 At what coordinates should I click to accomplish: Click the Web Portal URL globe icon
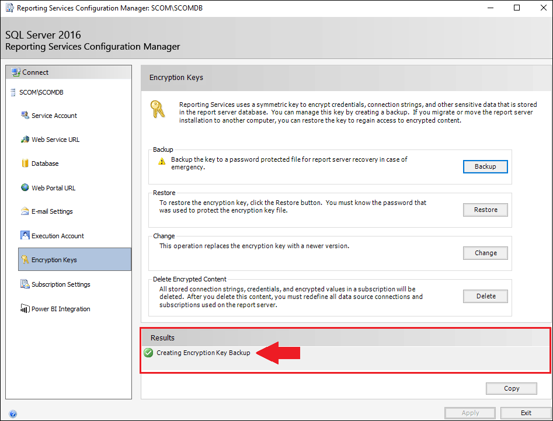point(25,187)
